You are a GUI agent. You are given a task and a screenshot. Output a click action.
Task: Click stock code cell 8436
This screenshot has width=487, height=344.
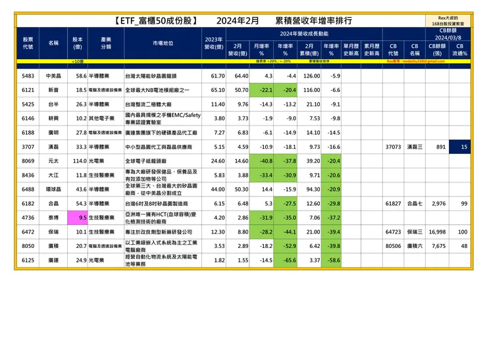point(28,175)
